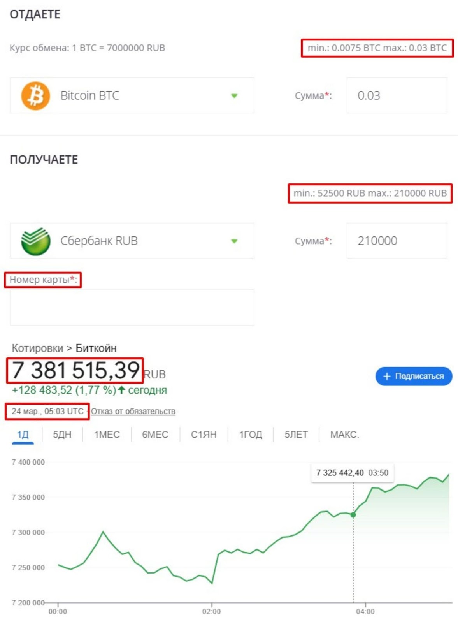Click the plus icon on Подписаться button
Screen dimensions: 458x623
point(387,376)
